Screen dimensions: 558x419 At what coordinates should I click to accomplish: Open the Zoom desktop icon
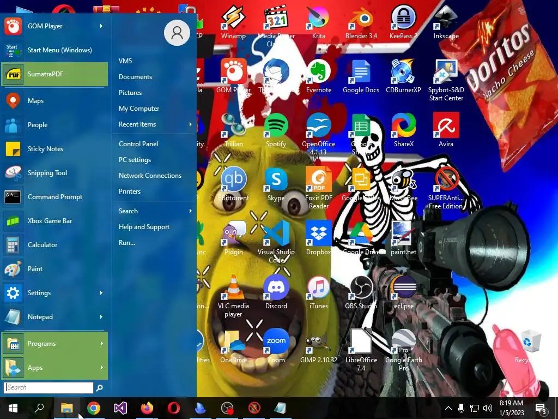coord(276,346)
